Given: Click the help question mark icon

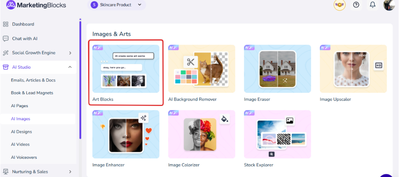Looking at the screenshot, I should [x=356, y=5].
